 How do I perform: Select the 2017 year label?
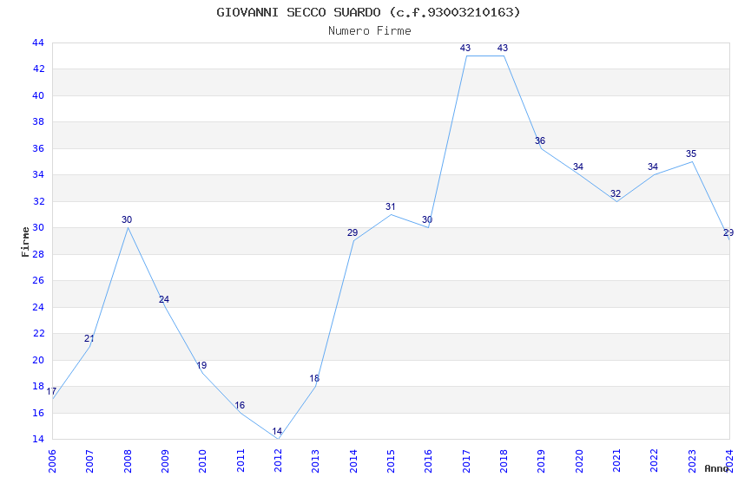[466, 461]
